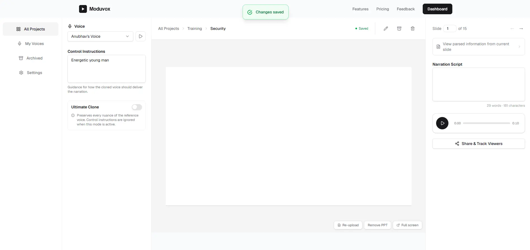
Task: Click the Changes saved notification
Action: 265,12
